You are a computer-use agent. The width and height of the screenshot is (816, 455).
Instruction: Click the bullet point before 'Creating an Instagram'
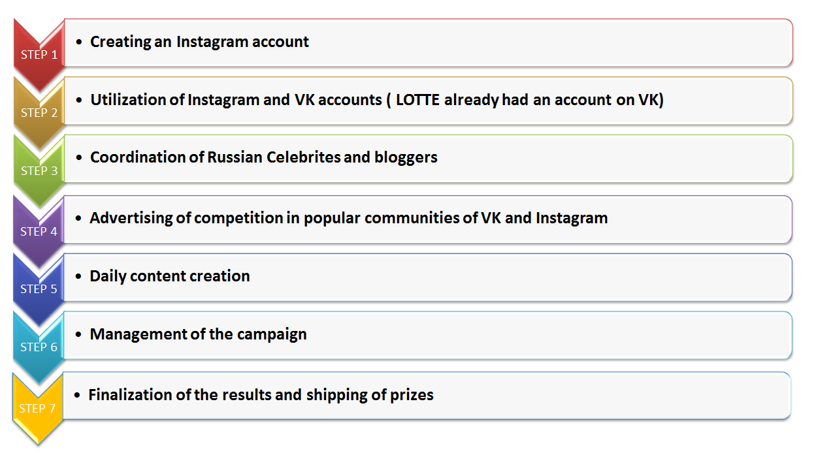tap(80, 42)
